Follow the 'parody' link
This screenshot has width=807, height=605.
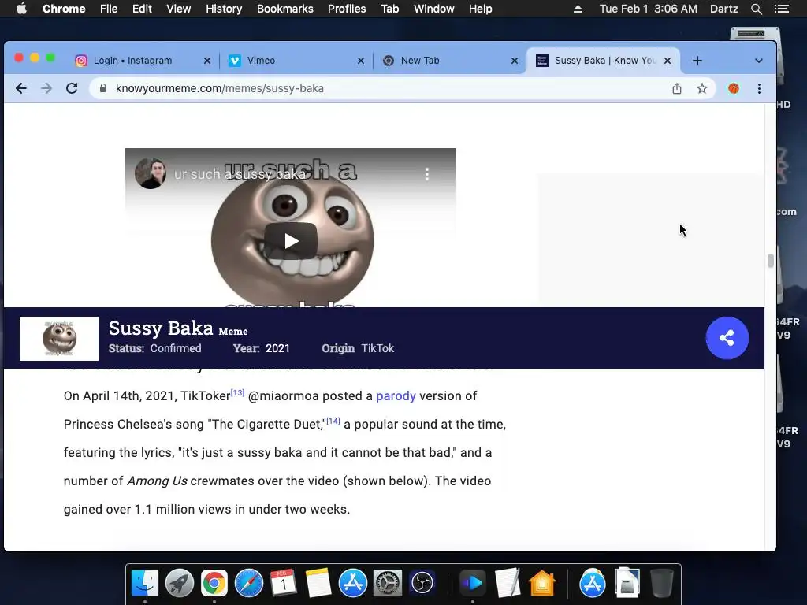tap(396, 395)
